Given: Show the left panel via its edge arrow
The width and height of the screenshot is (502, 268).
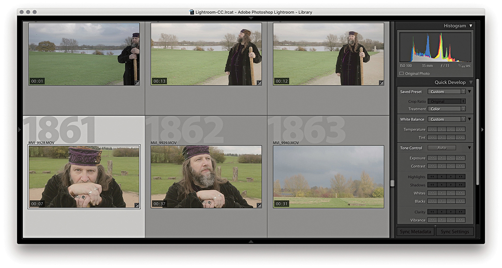Looking at the screenshot, I should pos(20,130).
